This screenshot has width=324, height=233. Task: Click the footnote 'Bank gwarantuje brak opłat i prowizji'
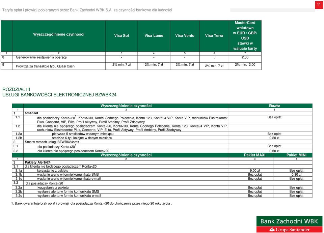tap(91, 203)
